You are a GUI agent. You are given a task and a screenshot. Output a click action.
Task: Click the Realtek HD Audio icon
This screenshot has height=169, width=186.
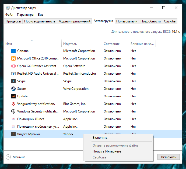[x=13, y=74]
